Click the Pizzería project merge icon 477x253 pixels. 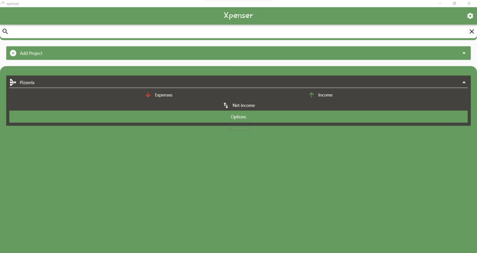[13, 82]
